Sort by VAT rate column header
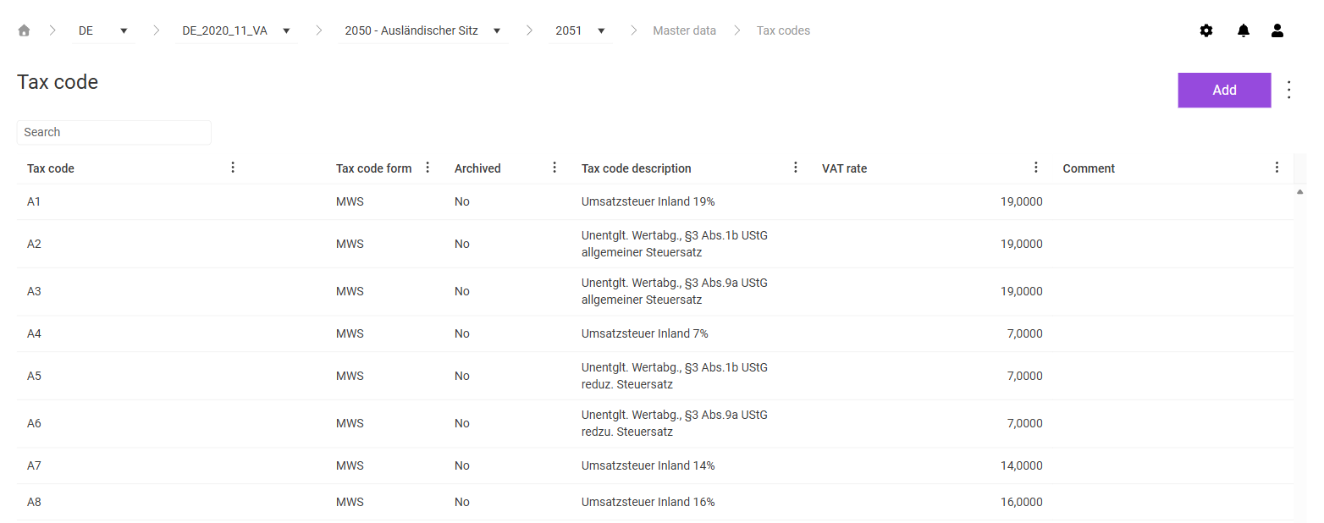 tap(844, 168)
